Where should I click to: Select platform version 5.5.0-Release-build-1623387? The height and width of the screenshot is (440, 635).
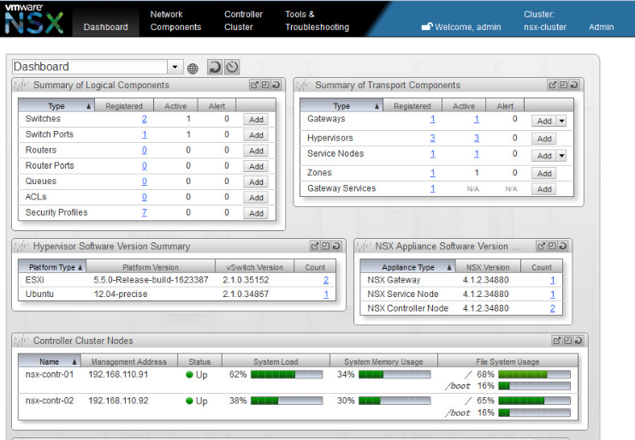coord(151,280)
